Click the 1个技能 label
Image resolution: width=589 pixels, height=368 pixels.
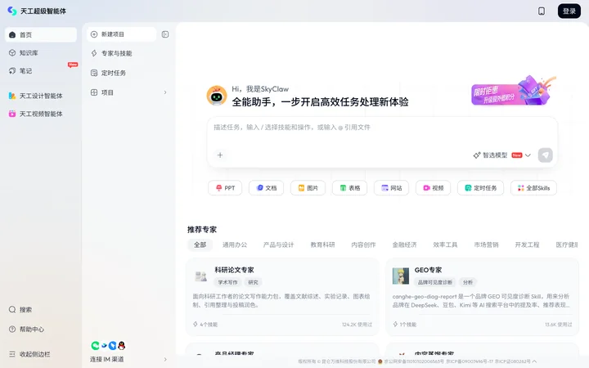(x=405, y=325)
